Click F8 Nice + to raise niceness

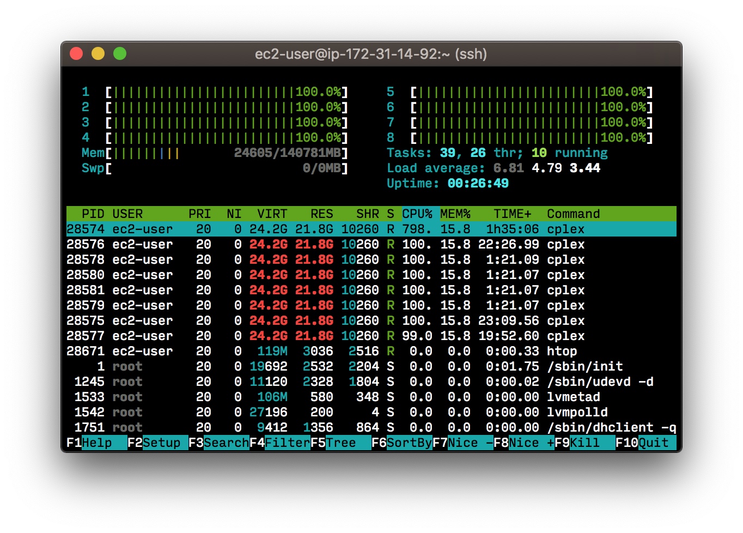tap(523, 443)
